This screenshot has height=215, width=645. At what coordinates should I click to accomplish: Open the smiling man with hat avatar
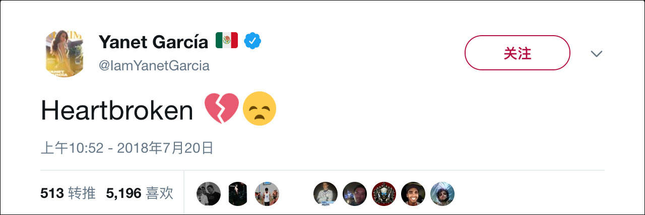413,194
